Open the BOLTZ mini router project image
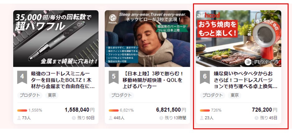The image size is (292, 133). pyautogui.click(x=56, y=38)
